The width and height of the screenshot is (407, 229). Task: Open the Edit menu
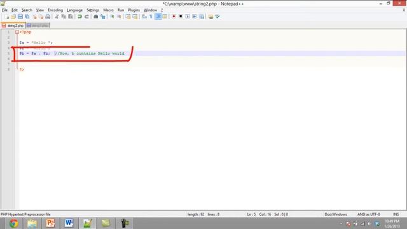15,10
